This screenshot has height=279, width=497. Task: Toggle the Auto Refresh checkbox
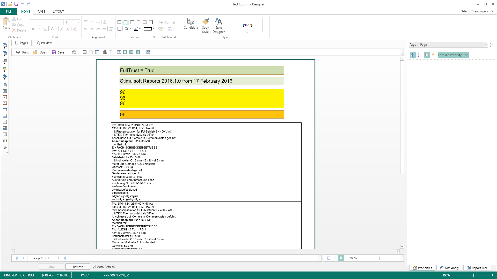pos(94,267)
